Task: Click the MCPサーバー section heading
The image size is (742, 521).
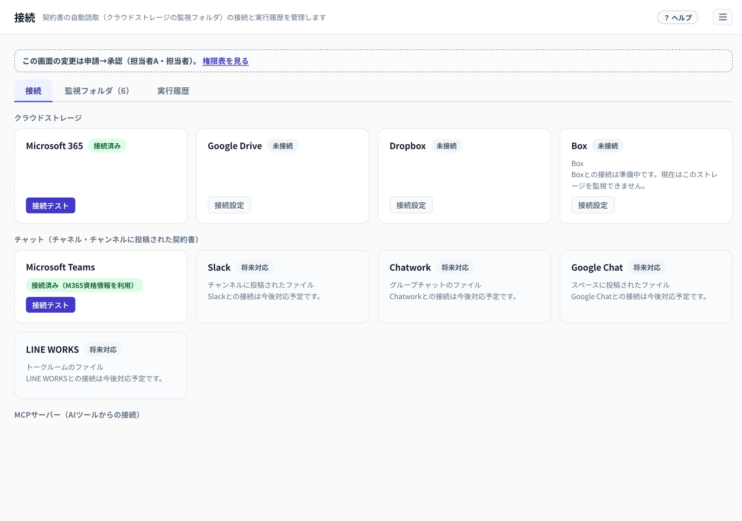Action: tap(77, 415)
